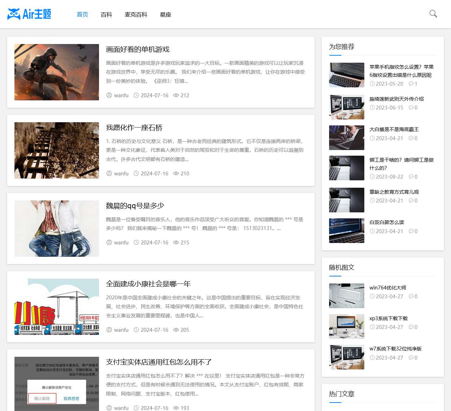
Task: Click clock icon next to 2023-05-20
Action: pos(372,83)
